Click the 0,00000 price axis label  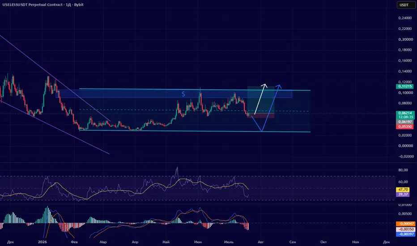(405, 146)
